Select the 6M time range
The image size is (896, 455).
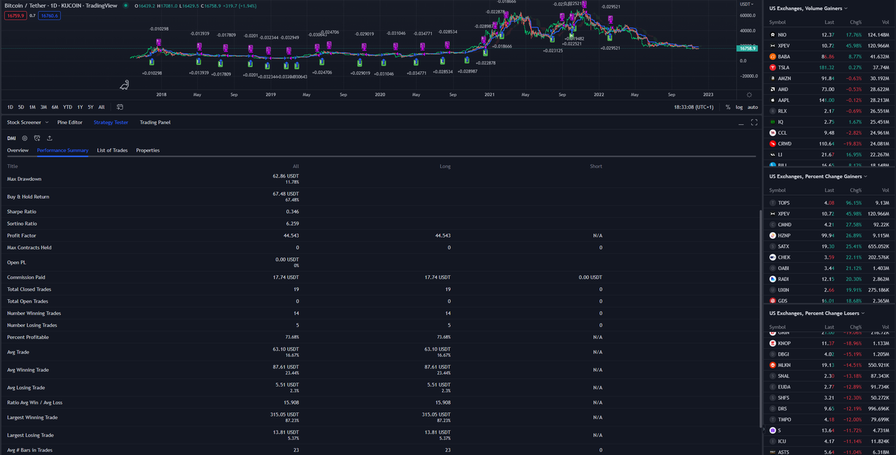[55, 107]
